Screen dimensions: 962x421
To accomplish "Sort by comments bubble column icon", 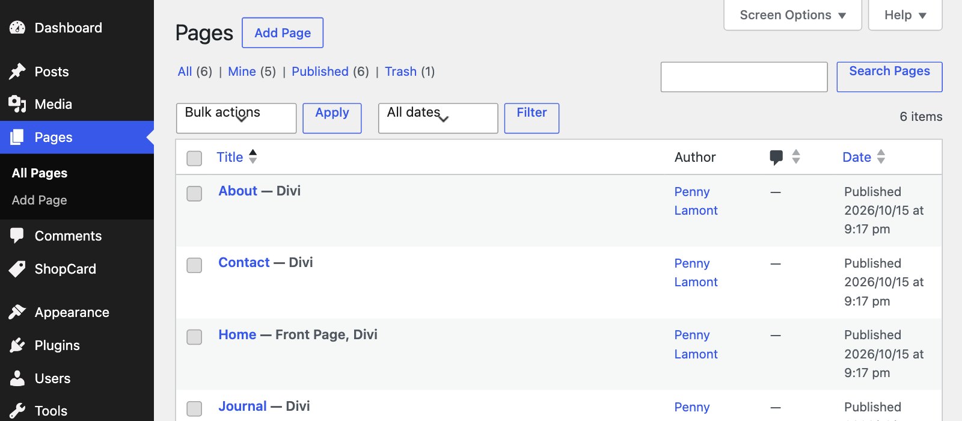I will 776,158.
